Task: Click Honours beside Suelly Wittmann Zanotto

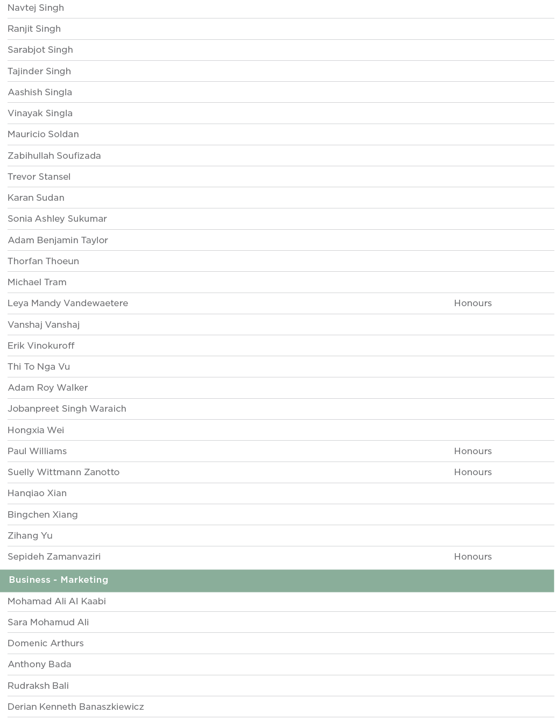Action: pyautogui.click(x=472, y=472)
